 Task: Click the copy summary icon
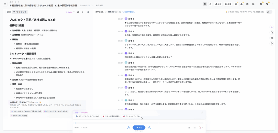point(78,12)
